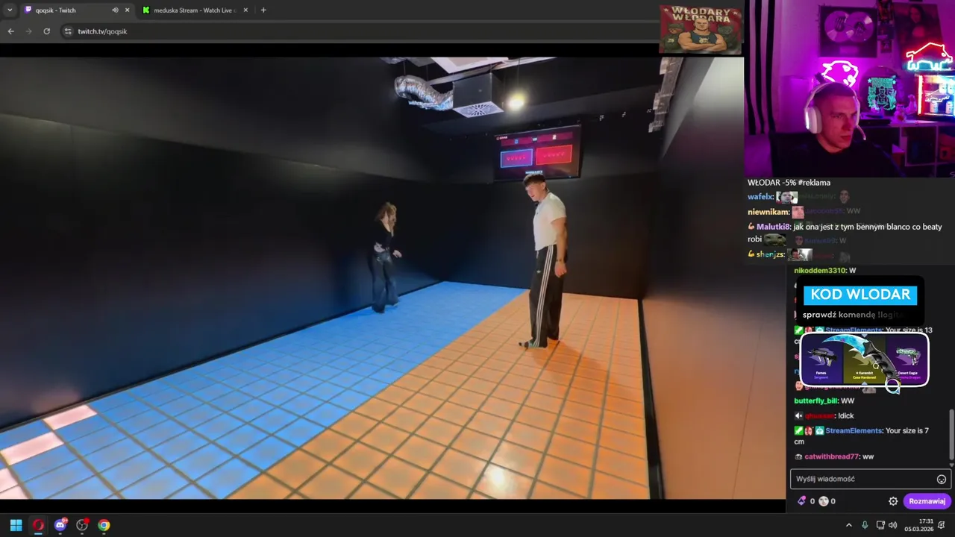Click the Karambit skin promo image
Viewport: 955px width, 537px height.
pos(865,359)
